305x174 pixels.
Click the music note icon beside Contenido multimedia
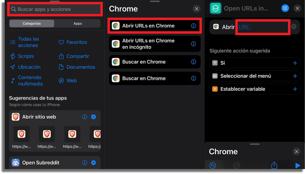click(x=13, y=81)
